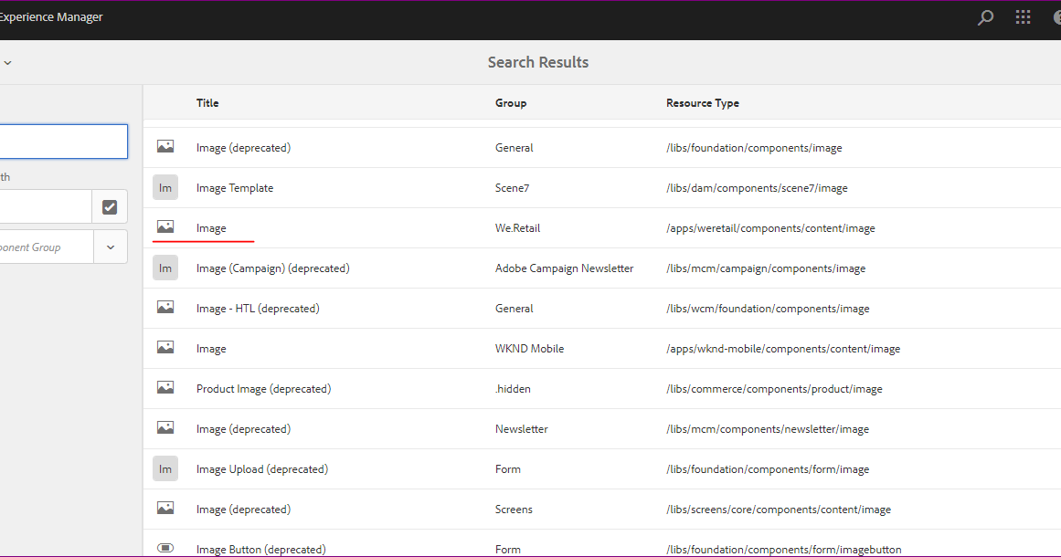This screenshot has width=1061, height=557.
Task: Click the Group column header
Action: tap(511, 102)
